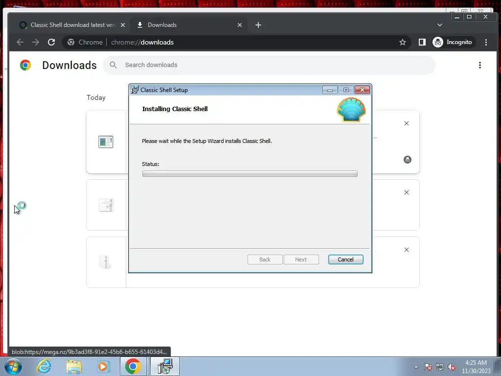Click the incognito badge on first download
Screen dimensions: 501x376
(x=408, y=160)
